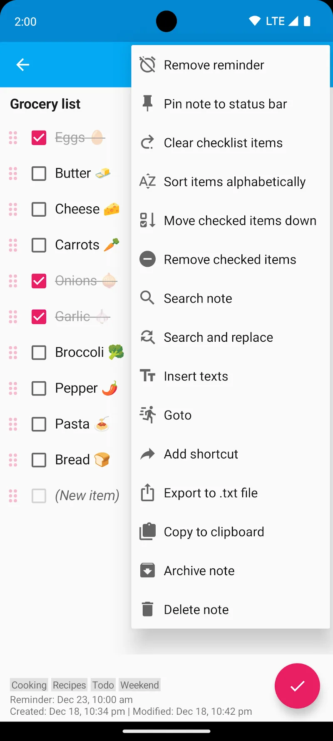Viewport: 333px width, 741px height.
Task: Tap the archive box icon next to Archive note
Action: [x=147, y=570]
